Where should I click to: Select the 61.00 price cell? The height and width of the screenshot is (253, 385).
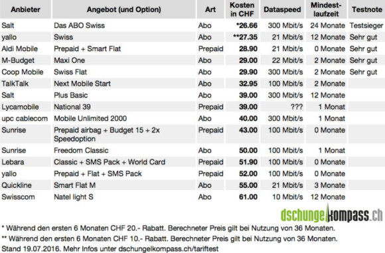tap(248, 197)
